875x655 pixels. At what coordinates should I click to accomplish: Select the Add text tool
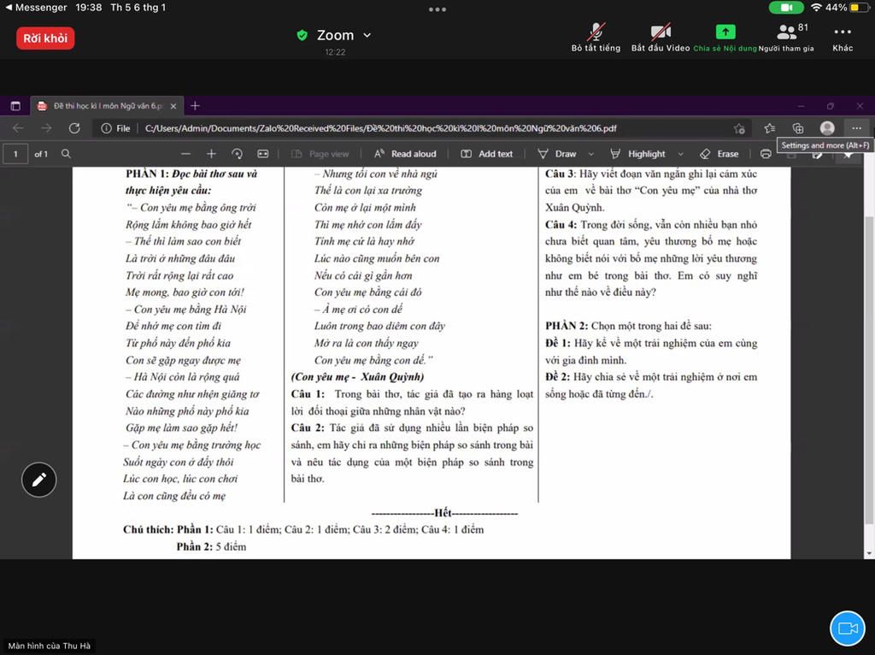point(486,154)
